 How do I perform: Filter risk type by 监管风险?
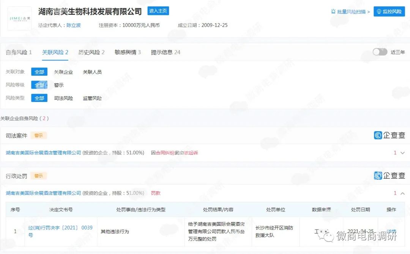pos(92,98)
